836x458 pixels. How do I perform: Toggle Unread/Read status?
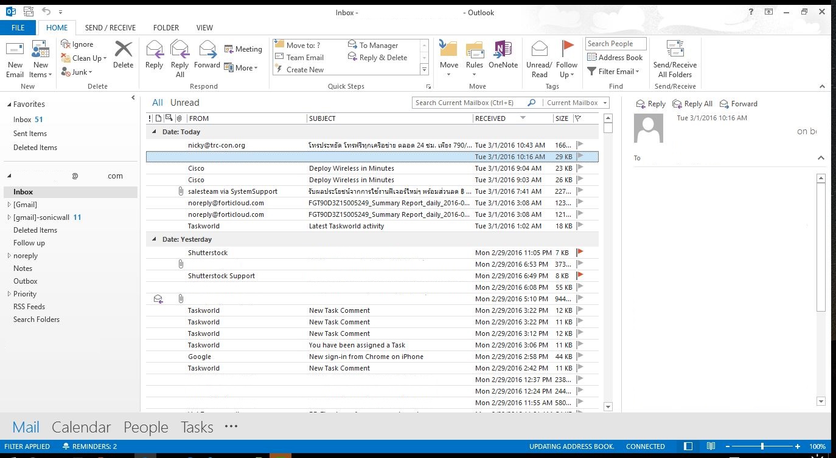pyautogui.click(x=539, y=60)
